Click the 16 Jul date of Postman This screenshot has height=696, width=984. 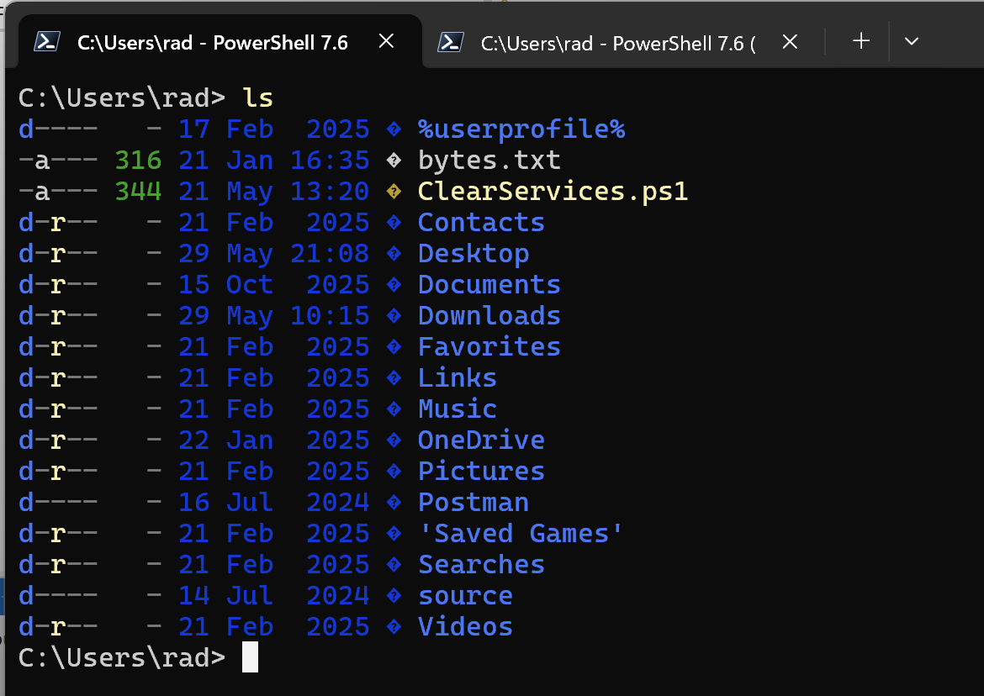point(226,503)
